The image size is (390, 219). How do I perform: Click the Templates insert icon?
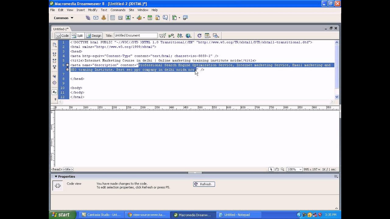click(175, 18)
